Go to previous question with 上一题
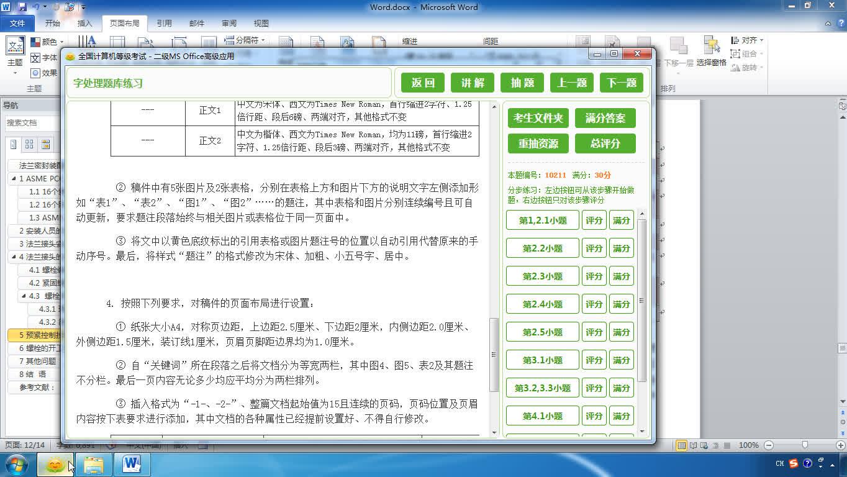 (x=572, y=83)
